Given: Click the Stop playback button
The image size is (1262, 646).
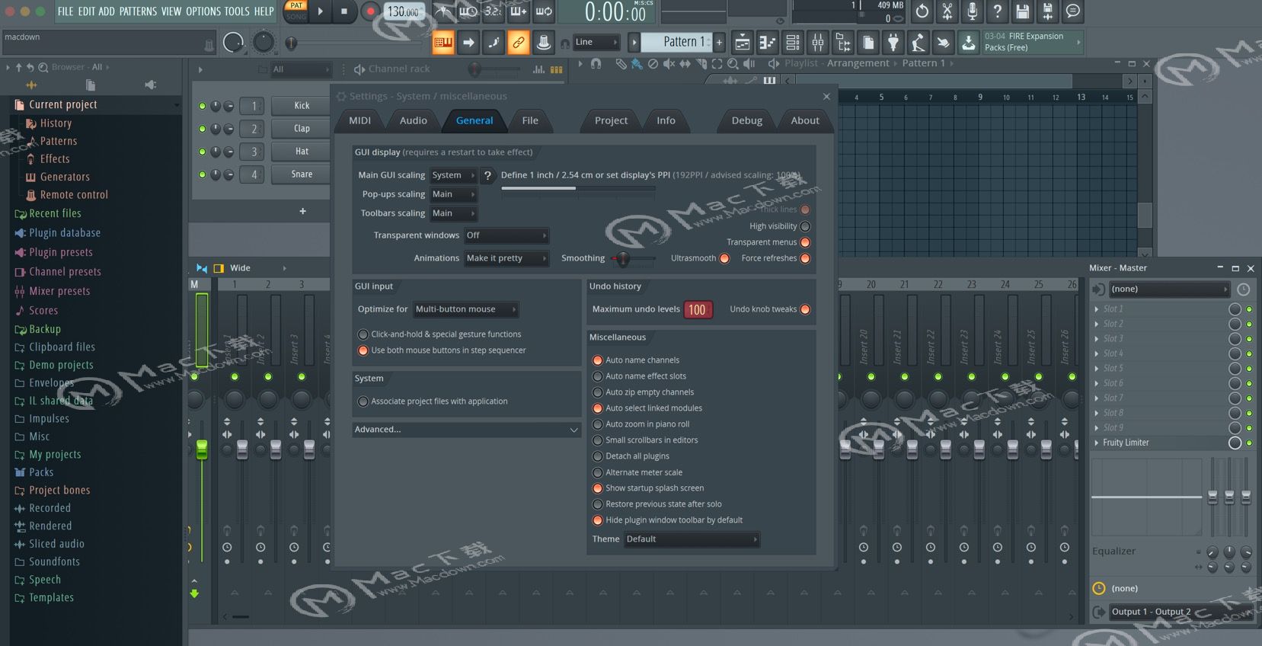Looking at the screenshot, I should (x=344, y=11).
